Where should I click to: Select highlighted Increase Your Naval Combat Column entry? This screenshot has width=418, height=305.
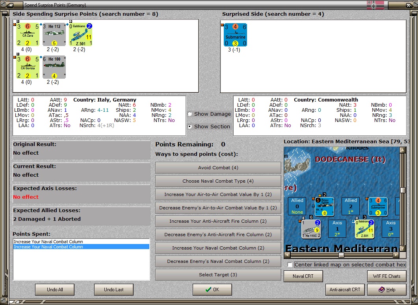click(81, 247)
